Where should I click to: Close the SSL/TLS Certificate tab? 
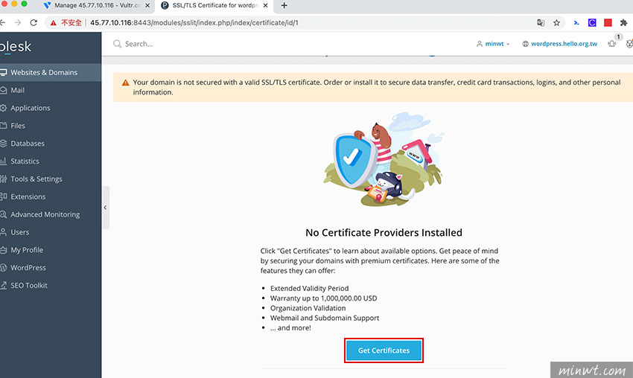coord(265,6)
